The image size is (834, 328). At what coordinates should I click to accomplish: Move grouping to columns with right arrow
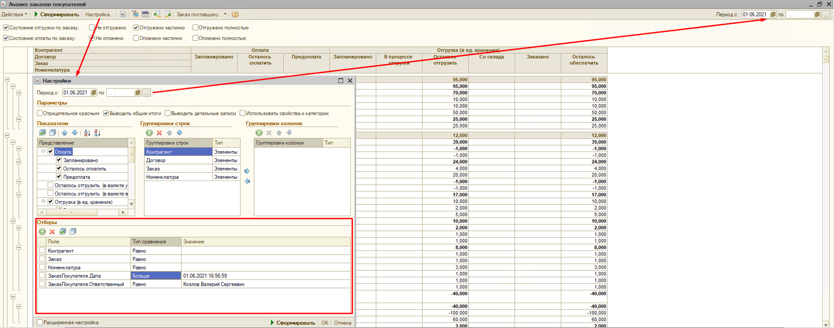tap(247, 171)
